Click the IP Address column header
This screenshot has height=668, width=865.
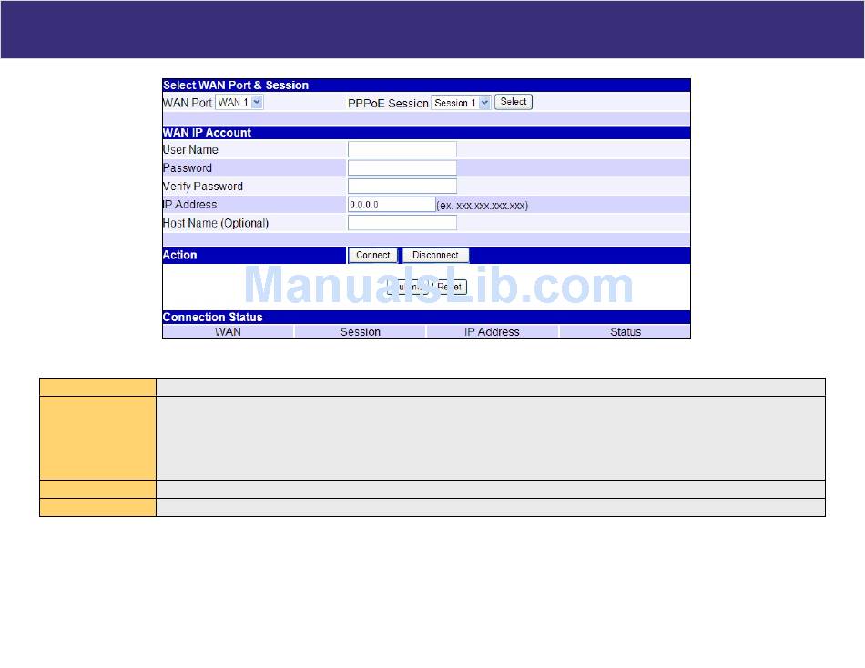tap(492, 332)
